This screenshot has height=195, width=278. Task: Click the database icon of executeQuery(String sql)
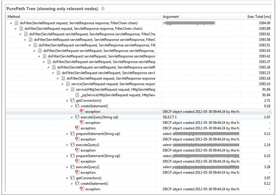click(x=77, y=117)
